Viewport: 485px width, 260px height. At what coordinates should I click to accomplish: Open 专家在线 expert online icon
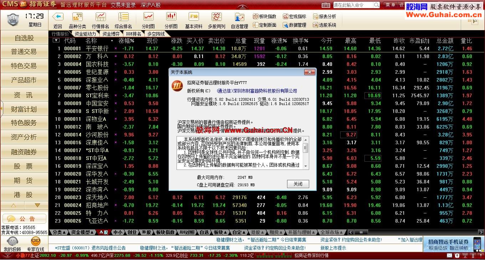(35, 241)
